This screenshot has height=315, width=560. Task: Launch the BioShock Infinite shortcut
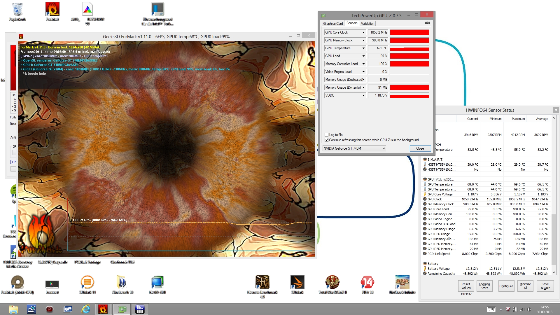402,285
